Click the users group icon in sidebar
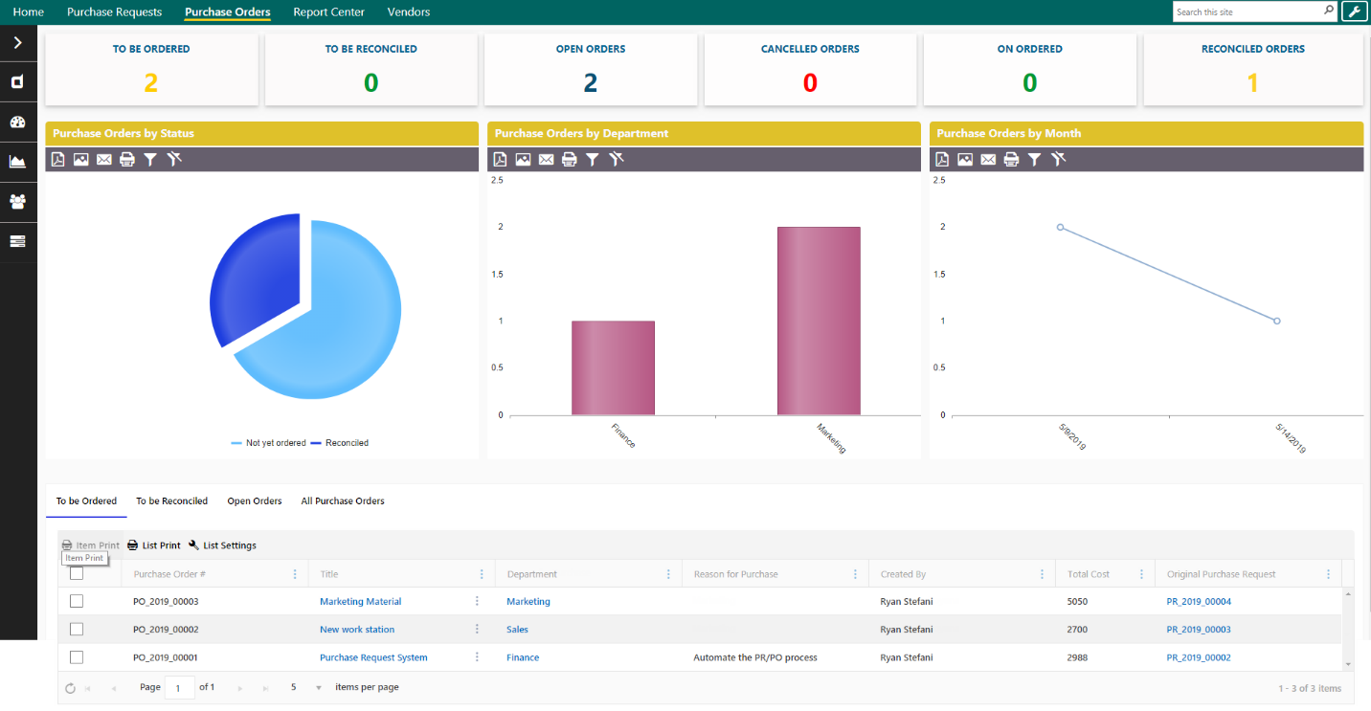This screenshot has width=1371, height=711. [17, 202]
